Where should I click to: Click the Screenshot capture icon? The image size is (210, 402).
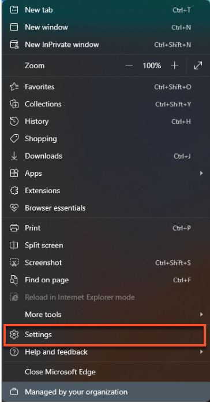14,263
